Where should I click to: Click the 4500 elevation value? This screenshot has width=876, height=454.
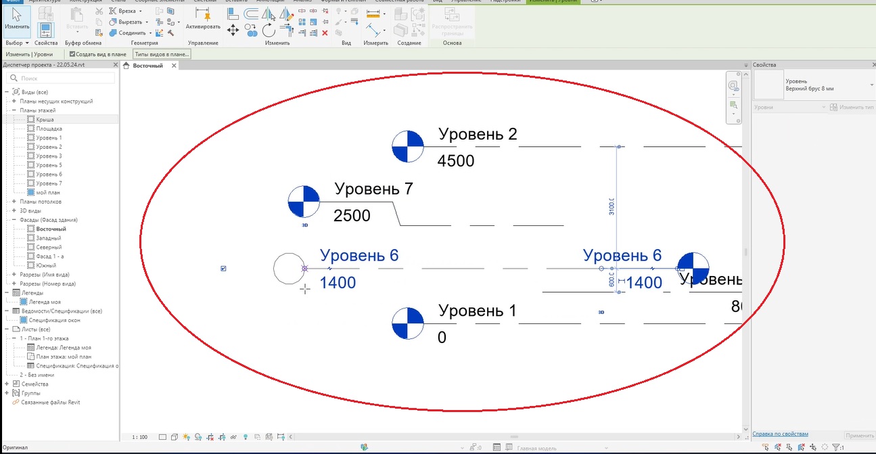coord(456,161)
